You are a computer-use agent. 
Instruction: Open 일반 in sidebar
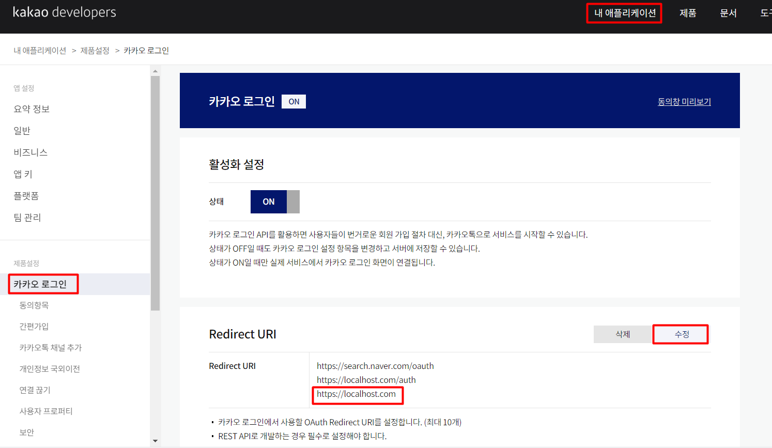click(x=22, y=131)
